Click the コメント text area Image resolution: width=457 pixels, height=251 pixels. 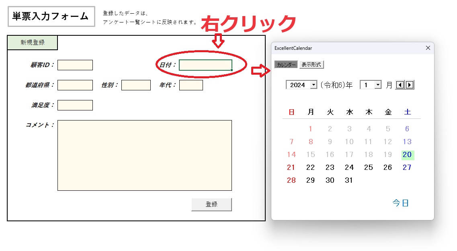click(145, 155)
